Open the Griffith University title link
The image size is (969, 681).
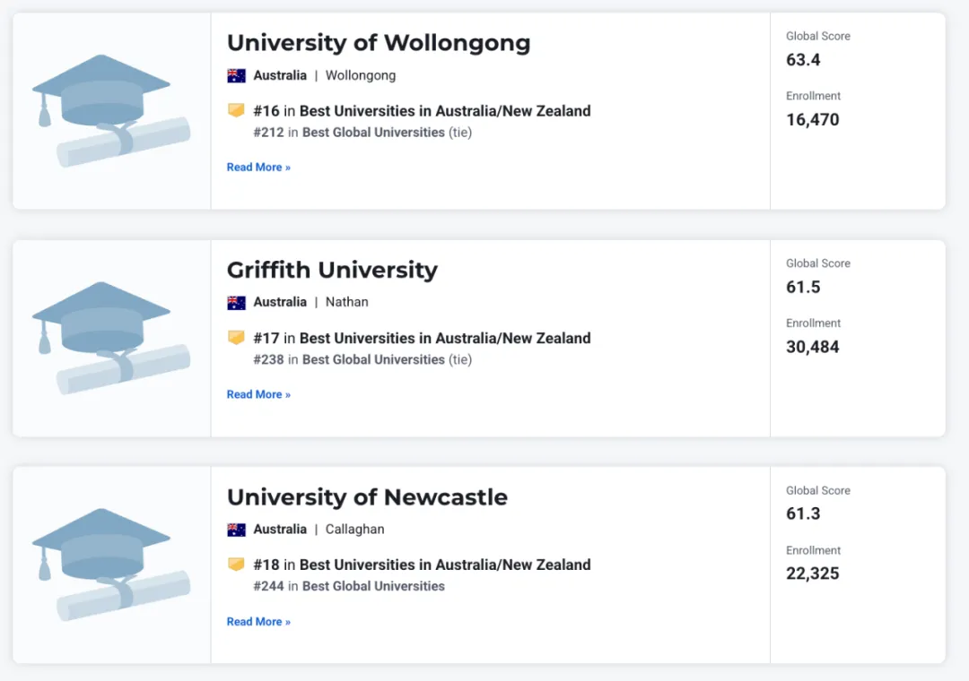click(332, 271)
